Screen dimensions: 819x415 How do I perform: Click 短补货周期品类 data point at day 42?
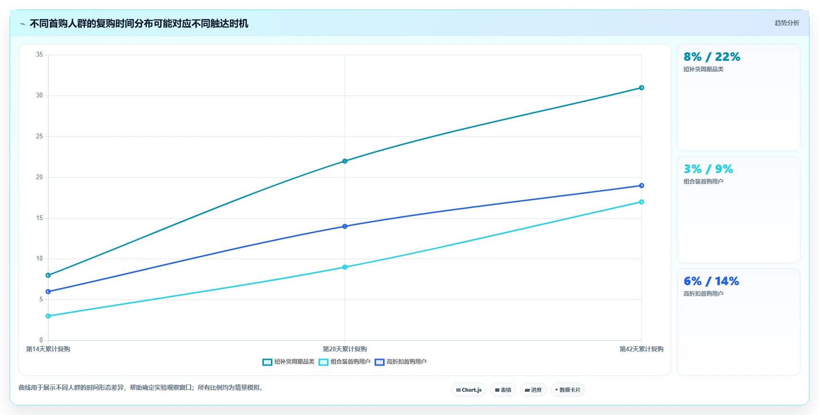point(641,88)
